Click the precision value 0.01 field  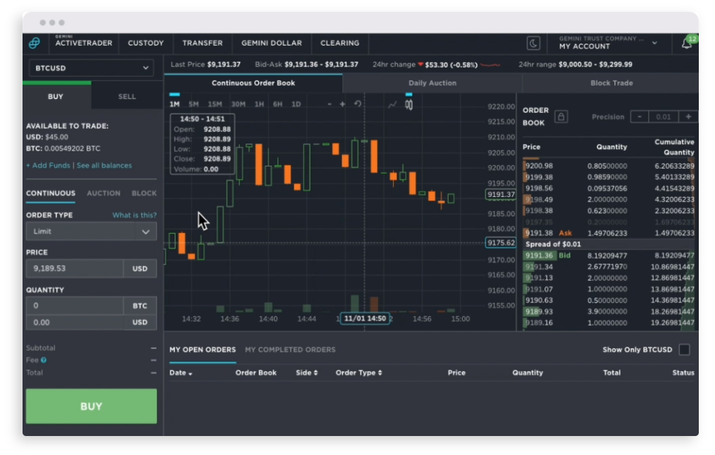(x=664, y=117)
